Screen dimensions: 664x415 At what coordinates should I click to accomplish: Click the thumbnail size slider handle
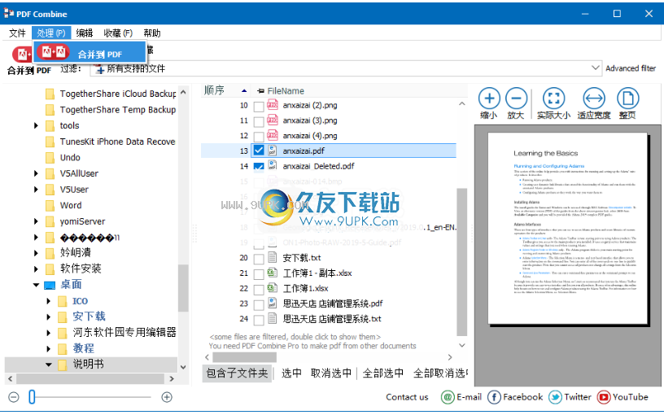[32, 397]
